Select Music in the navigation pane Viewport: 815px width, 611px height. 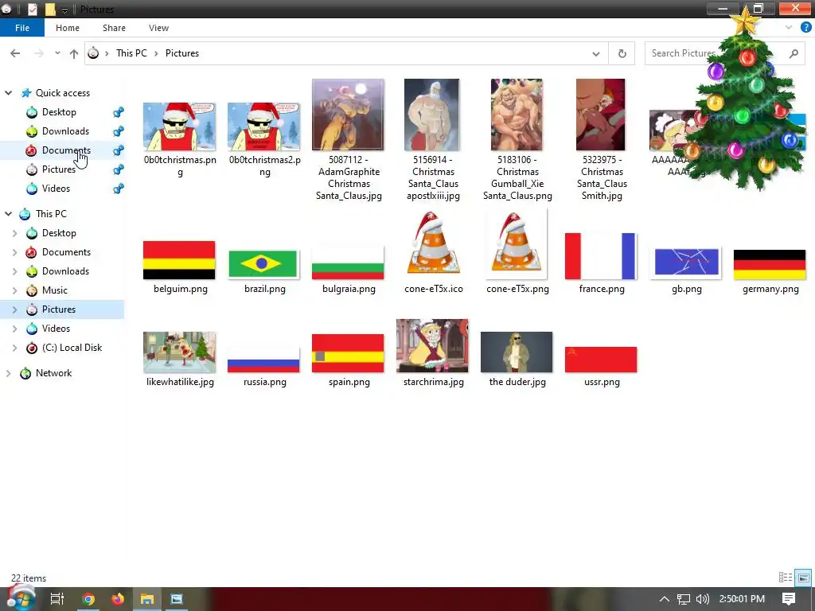(x=55, y=290)
